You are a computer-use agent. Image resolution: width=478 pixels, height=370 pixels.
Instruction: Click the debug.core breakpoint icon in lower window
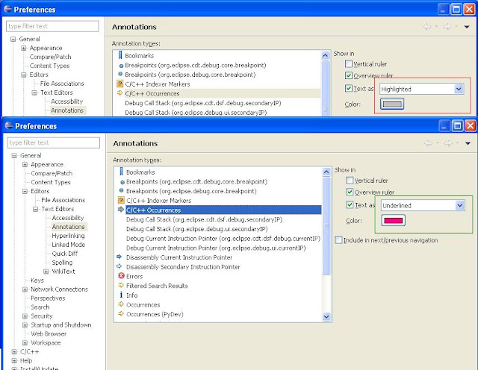coord(121,191)
